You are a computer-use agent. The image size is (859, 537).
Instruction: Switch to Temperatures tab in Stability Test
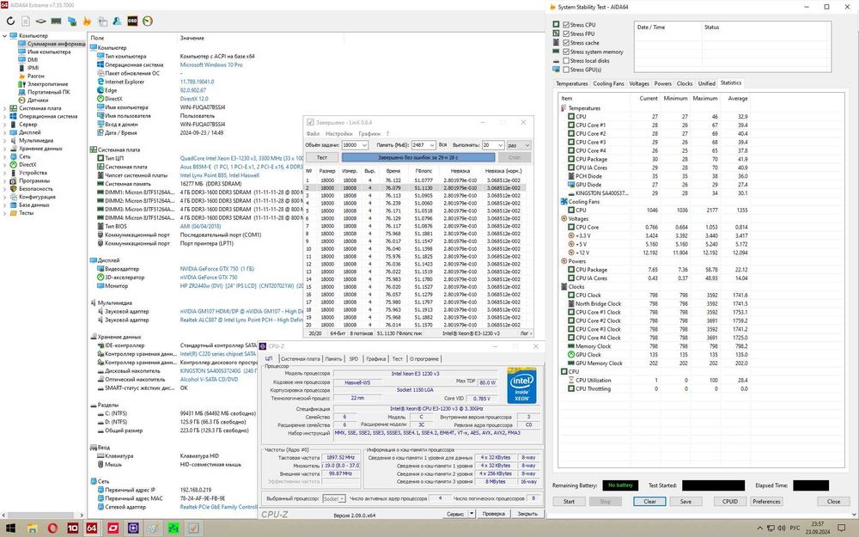tap(572, 84)
